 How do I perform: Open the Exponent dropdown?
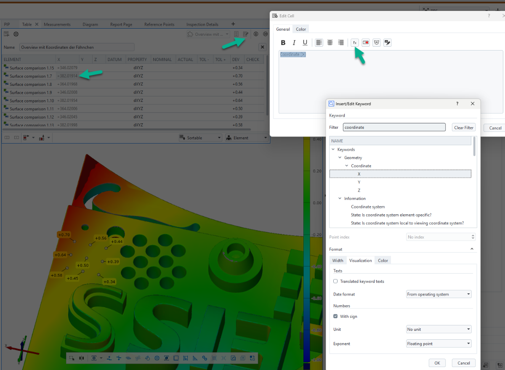click(x=439, y=343)
